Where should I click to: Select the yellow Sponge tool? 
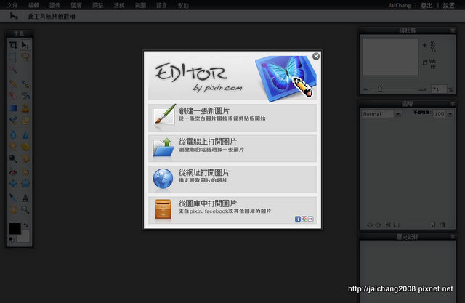point(25,147)
